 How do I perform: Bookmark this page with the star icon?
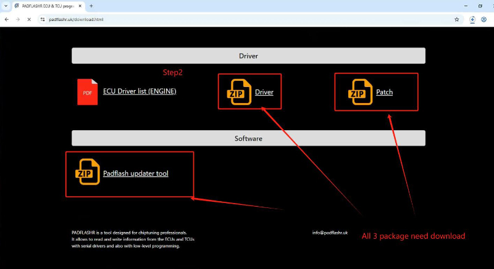click(457, 19)
